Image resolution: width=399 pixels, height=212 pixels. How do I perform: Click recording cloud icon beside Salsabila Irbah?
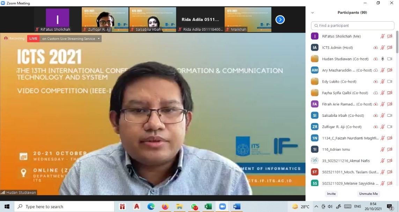click(376, 115)
